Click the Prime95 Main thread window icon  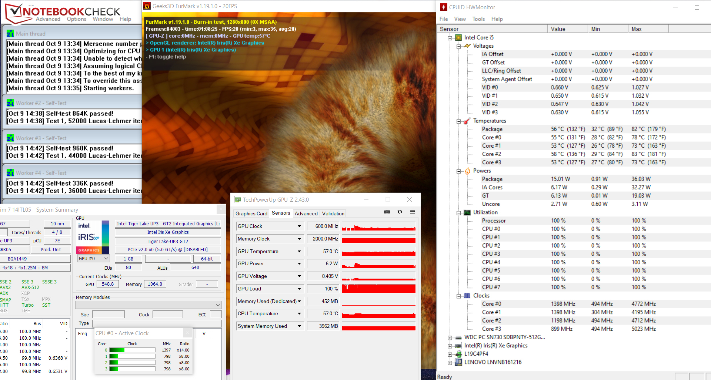[x=10, y=34]
